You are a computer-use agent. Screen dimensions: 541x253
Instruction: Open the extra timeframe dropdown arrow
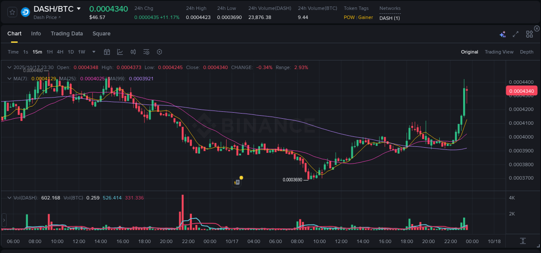click(x=93, y=52)
